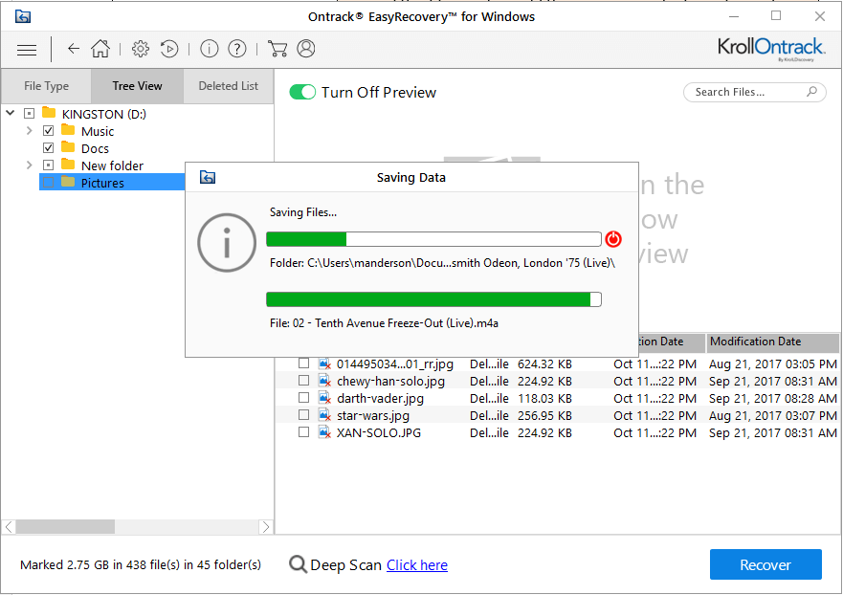This screenshot has height=595, width=843.
Task: Click the Aug 21, 2017 03:07 PM date cell
Action: pyautogui.click(x=773, y=415)
